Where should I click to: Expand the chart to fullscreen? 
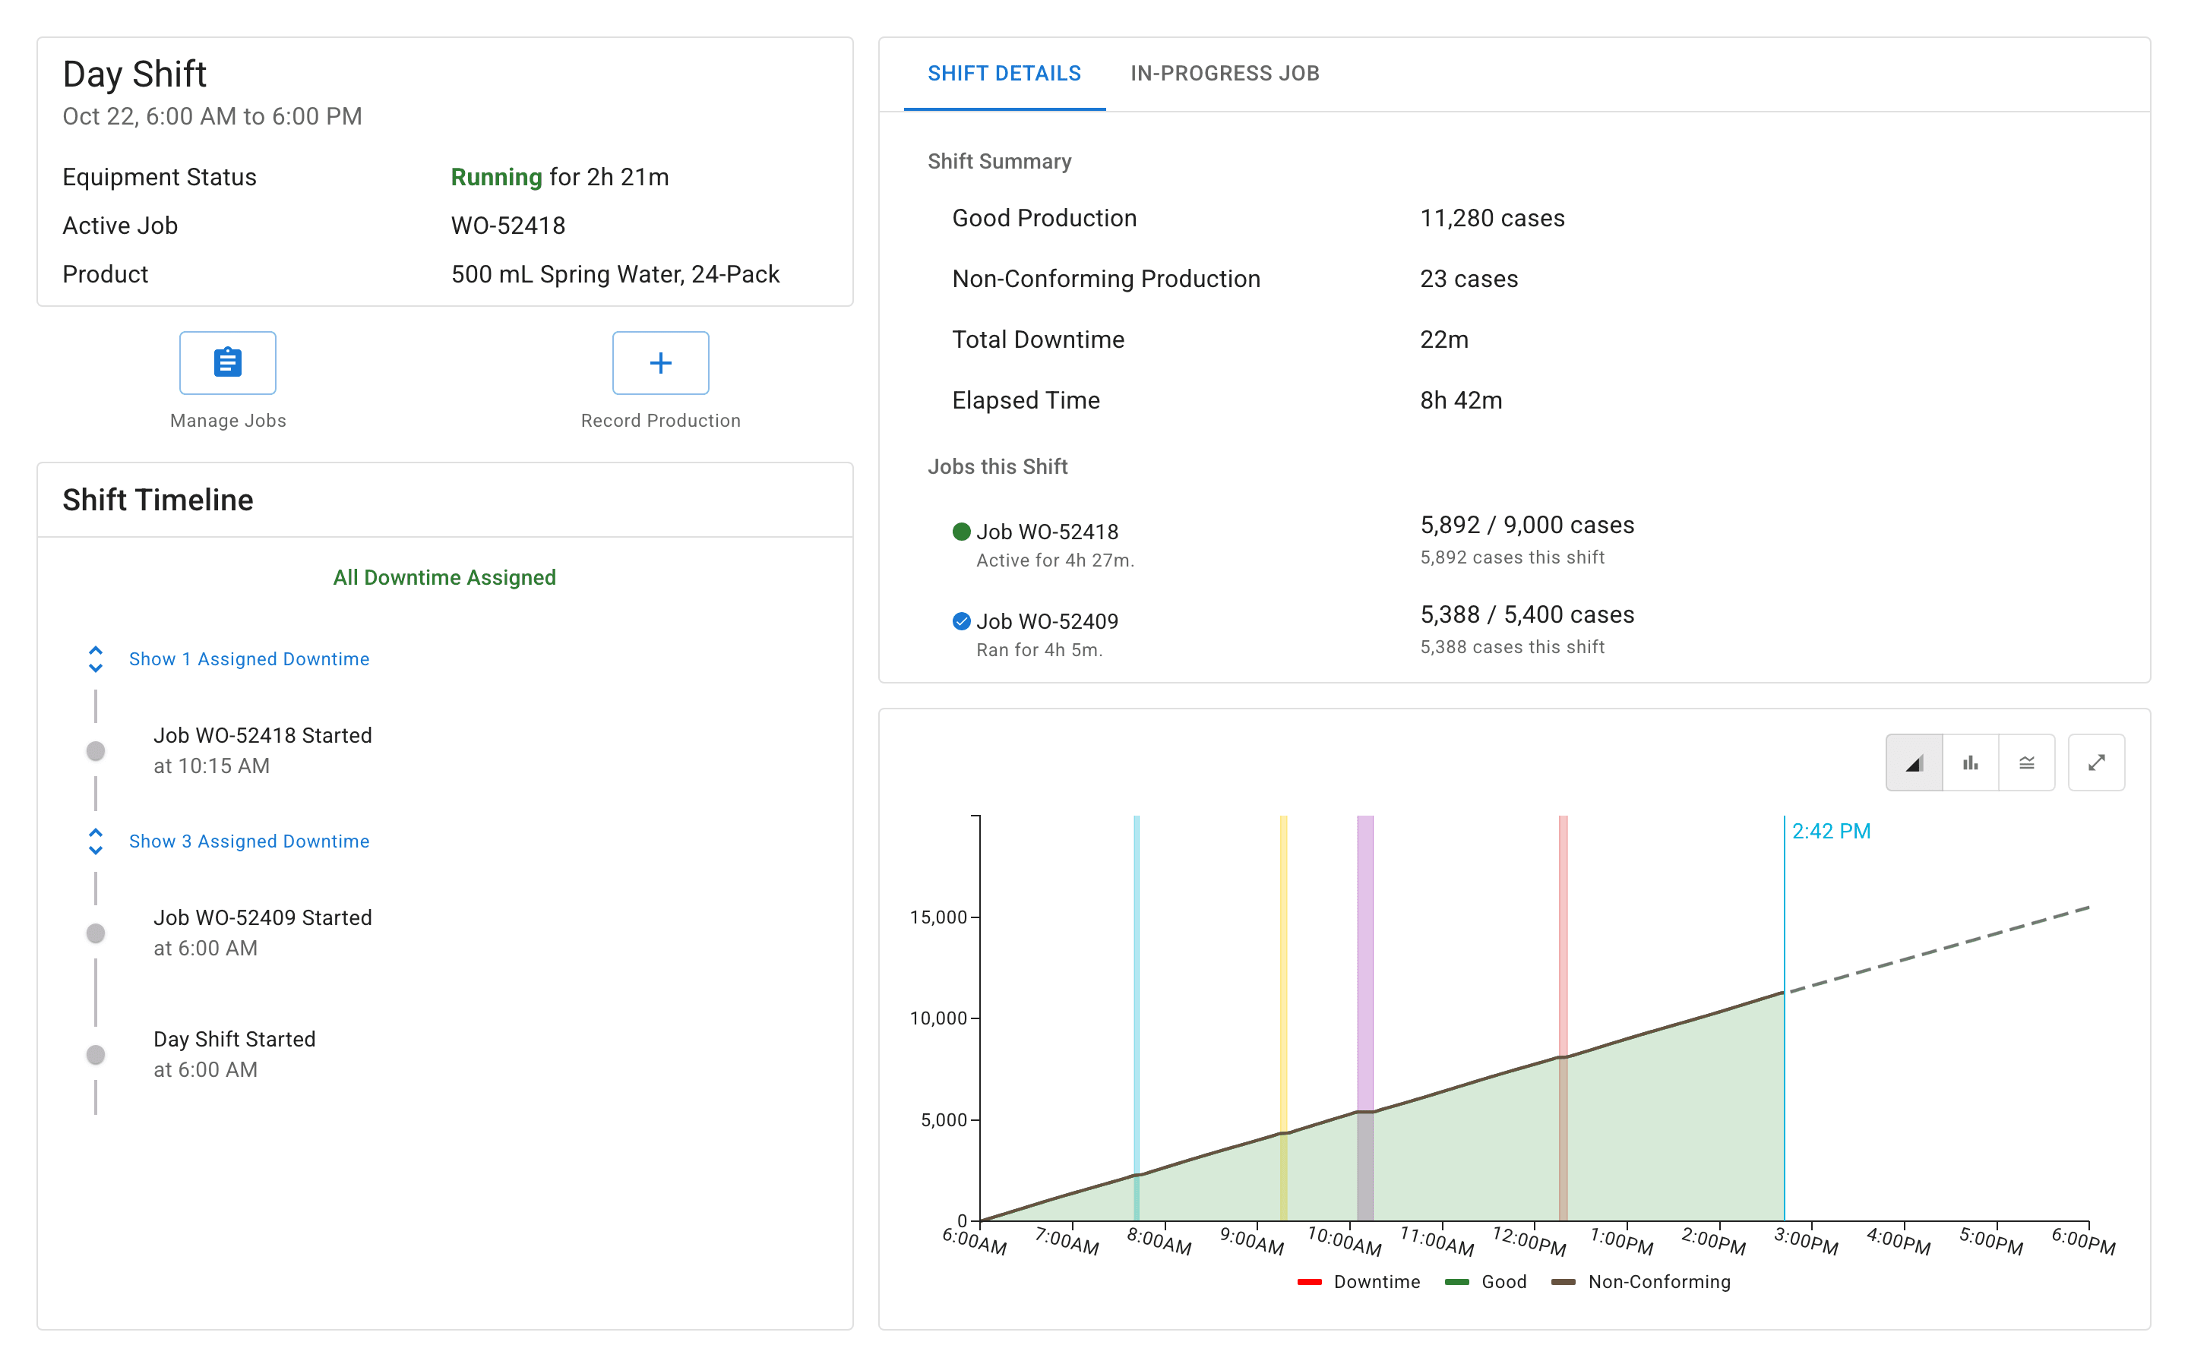[x=2096, y=763]
